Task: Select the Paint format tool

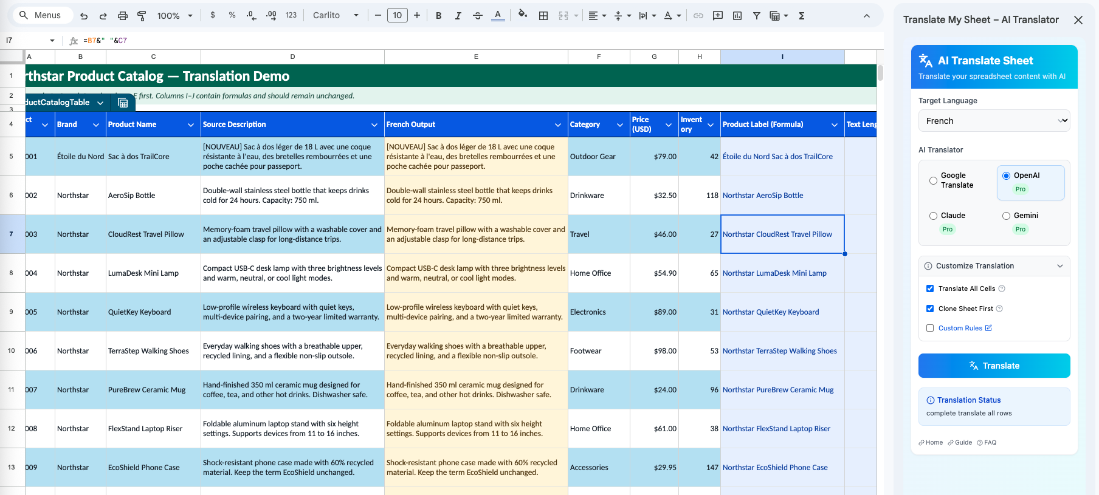Action: [x=142, y=16]
